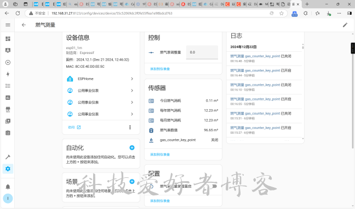This screenshot has width=355, height=209.
Task: Open the settings gear in sidebar
Action: 8,169
